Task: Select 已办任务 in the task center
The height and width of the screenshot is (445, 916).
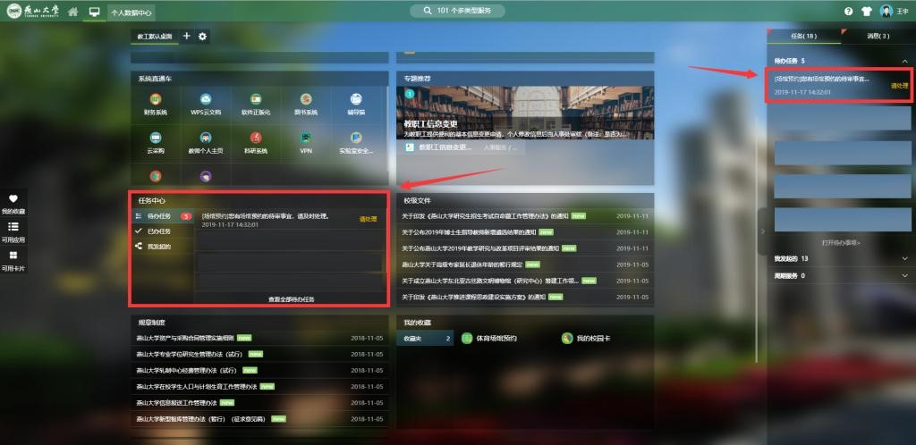Action: pyautogui.click(x=158, y=231)
